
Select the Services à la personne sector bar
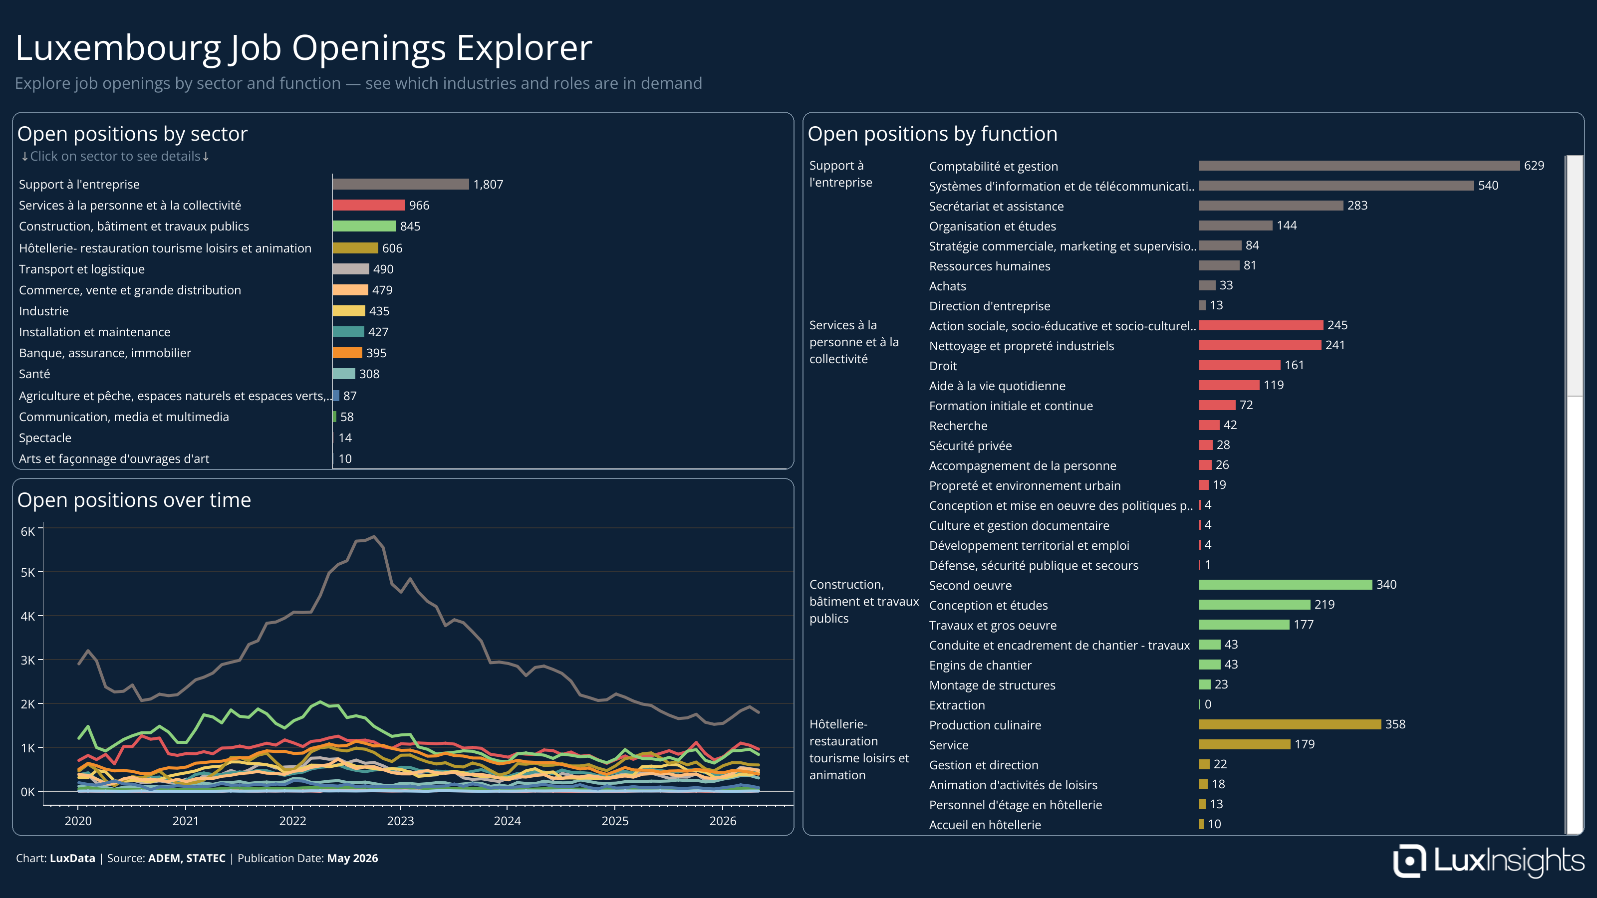369,205
